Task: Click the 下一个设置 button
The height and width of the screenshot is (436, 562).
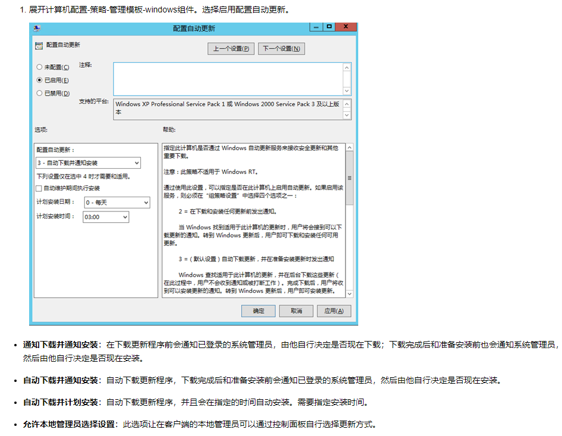Action: coord(282,49)
